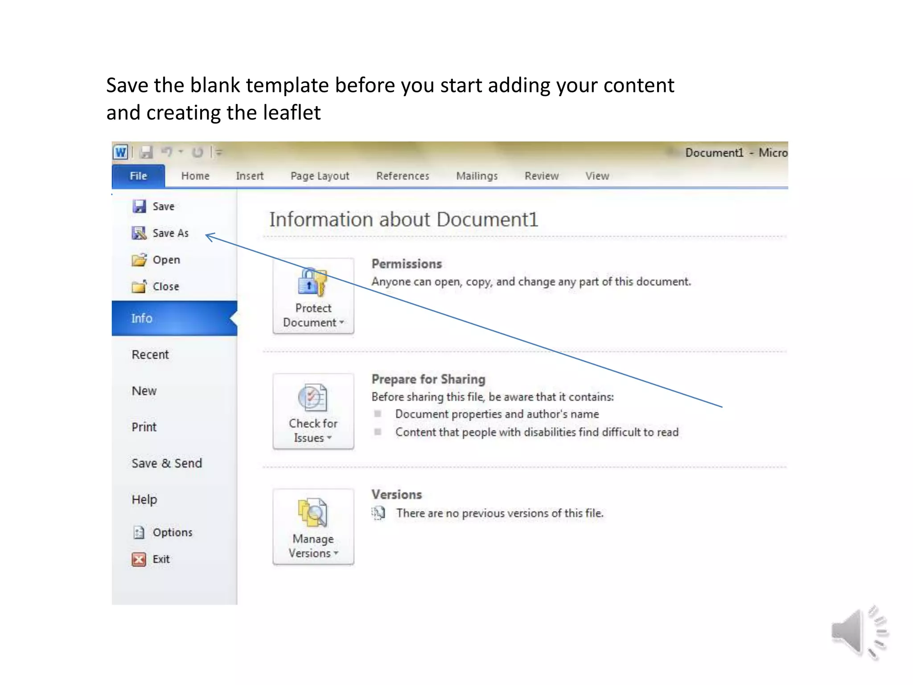Choose Save As in the File menu
Viewport: 913px width, 685px height.
pos(170,233)
